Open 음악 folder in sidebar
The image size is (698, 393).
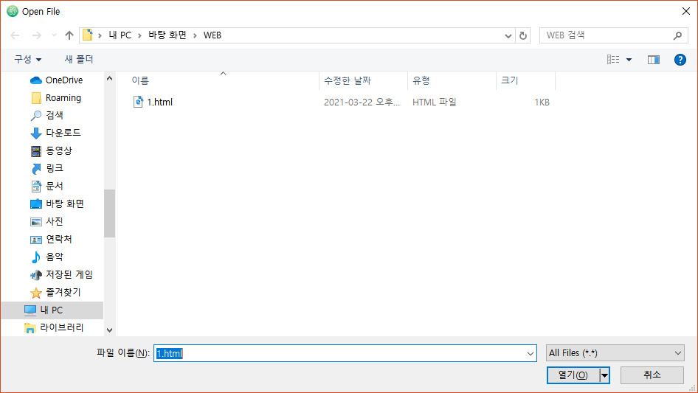(46, 257)
